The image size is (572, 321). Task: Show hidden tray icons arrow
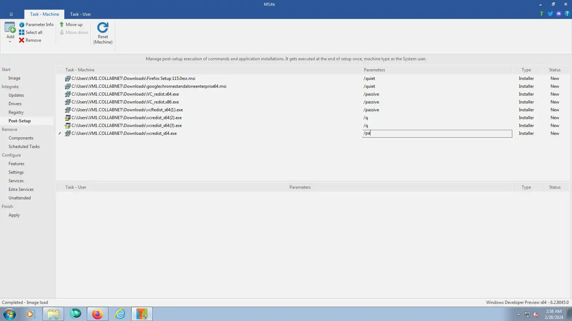pyautogui.click(x=518, y=314)
